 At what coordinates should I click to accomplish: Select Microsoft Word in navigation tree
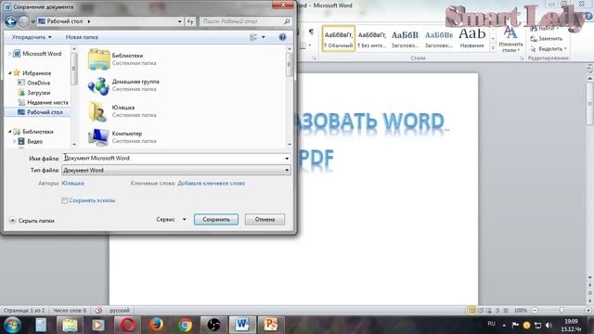coord(42,54)
